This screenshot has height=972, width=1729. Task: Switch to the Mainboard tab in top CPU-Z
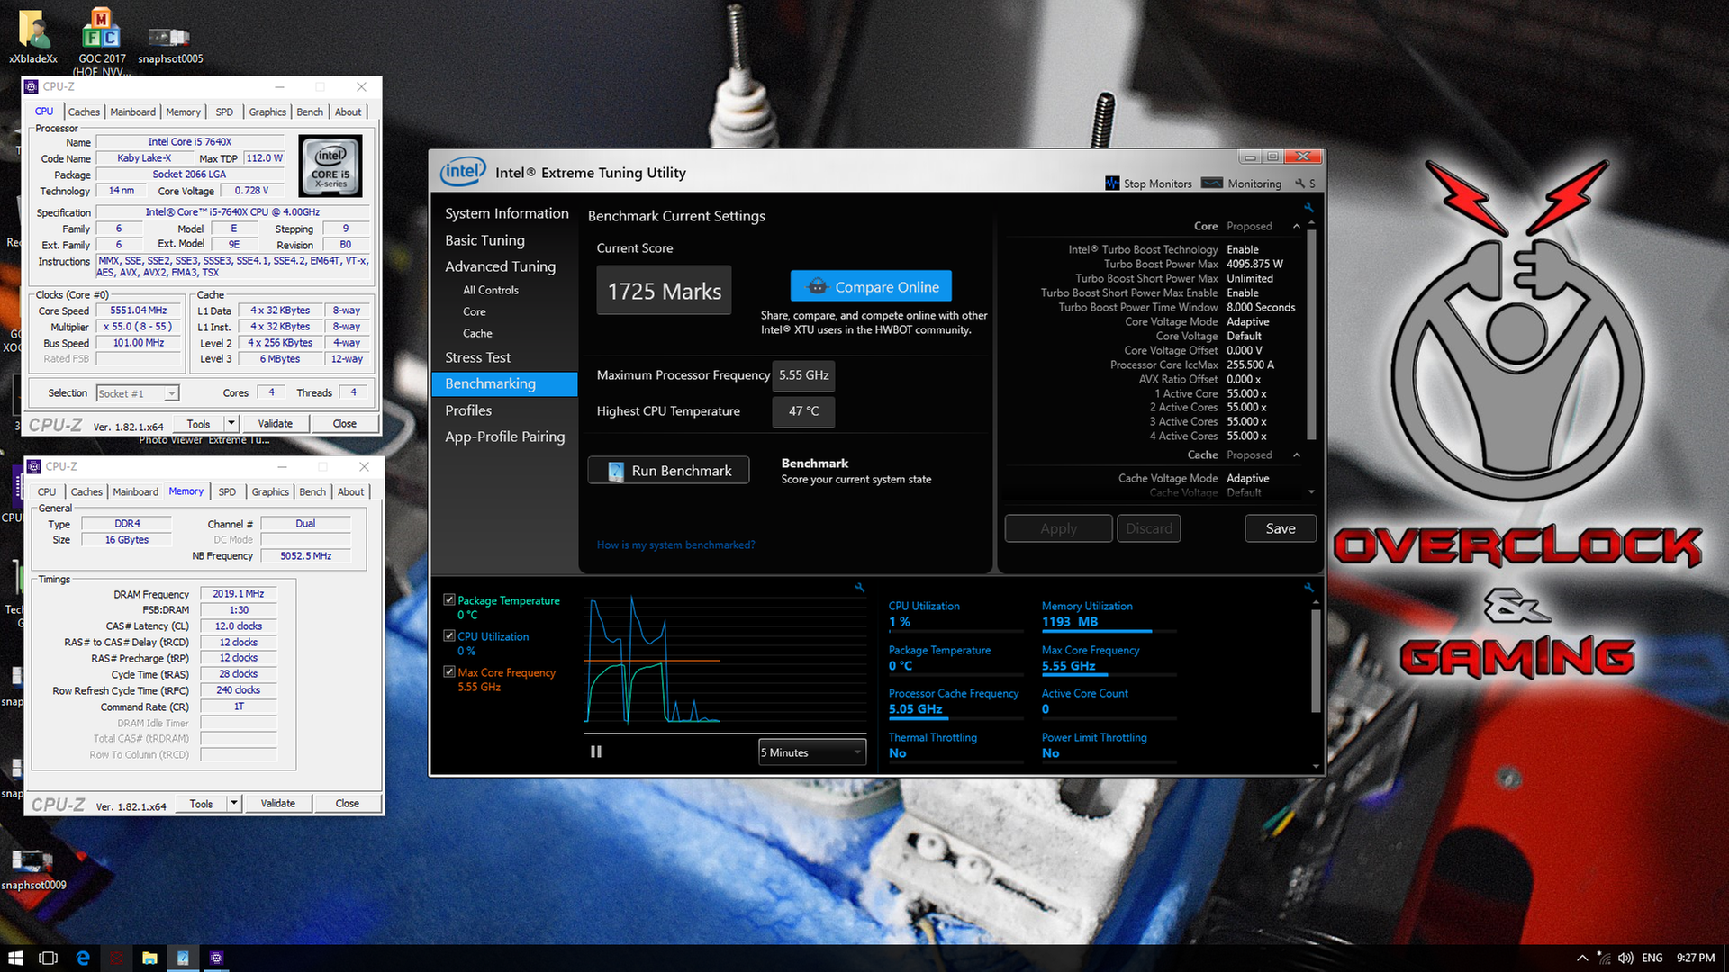132,112
